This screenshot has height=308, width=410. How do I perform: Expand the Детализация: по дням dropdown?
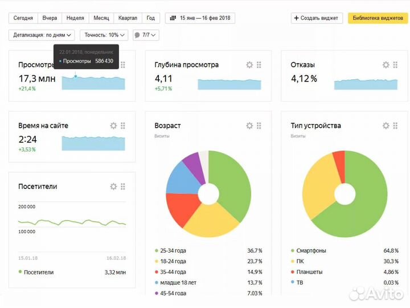(42, 35)
